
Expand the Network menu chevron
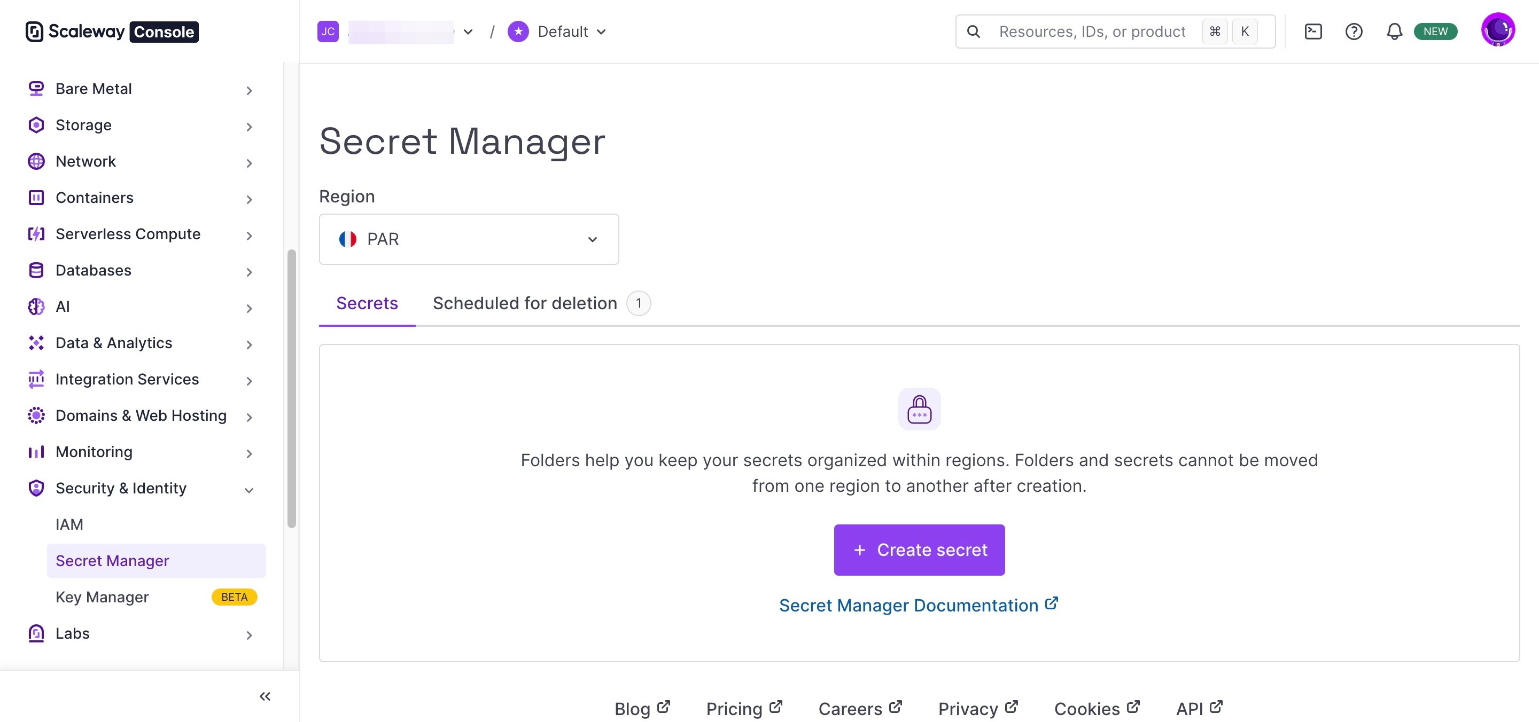coord(249,163)
